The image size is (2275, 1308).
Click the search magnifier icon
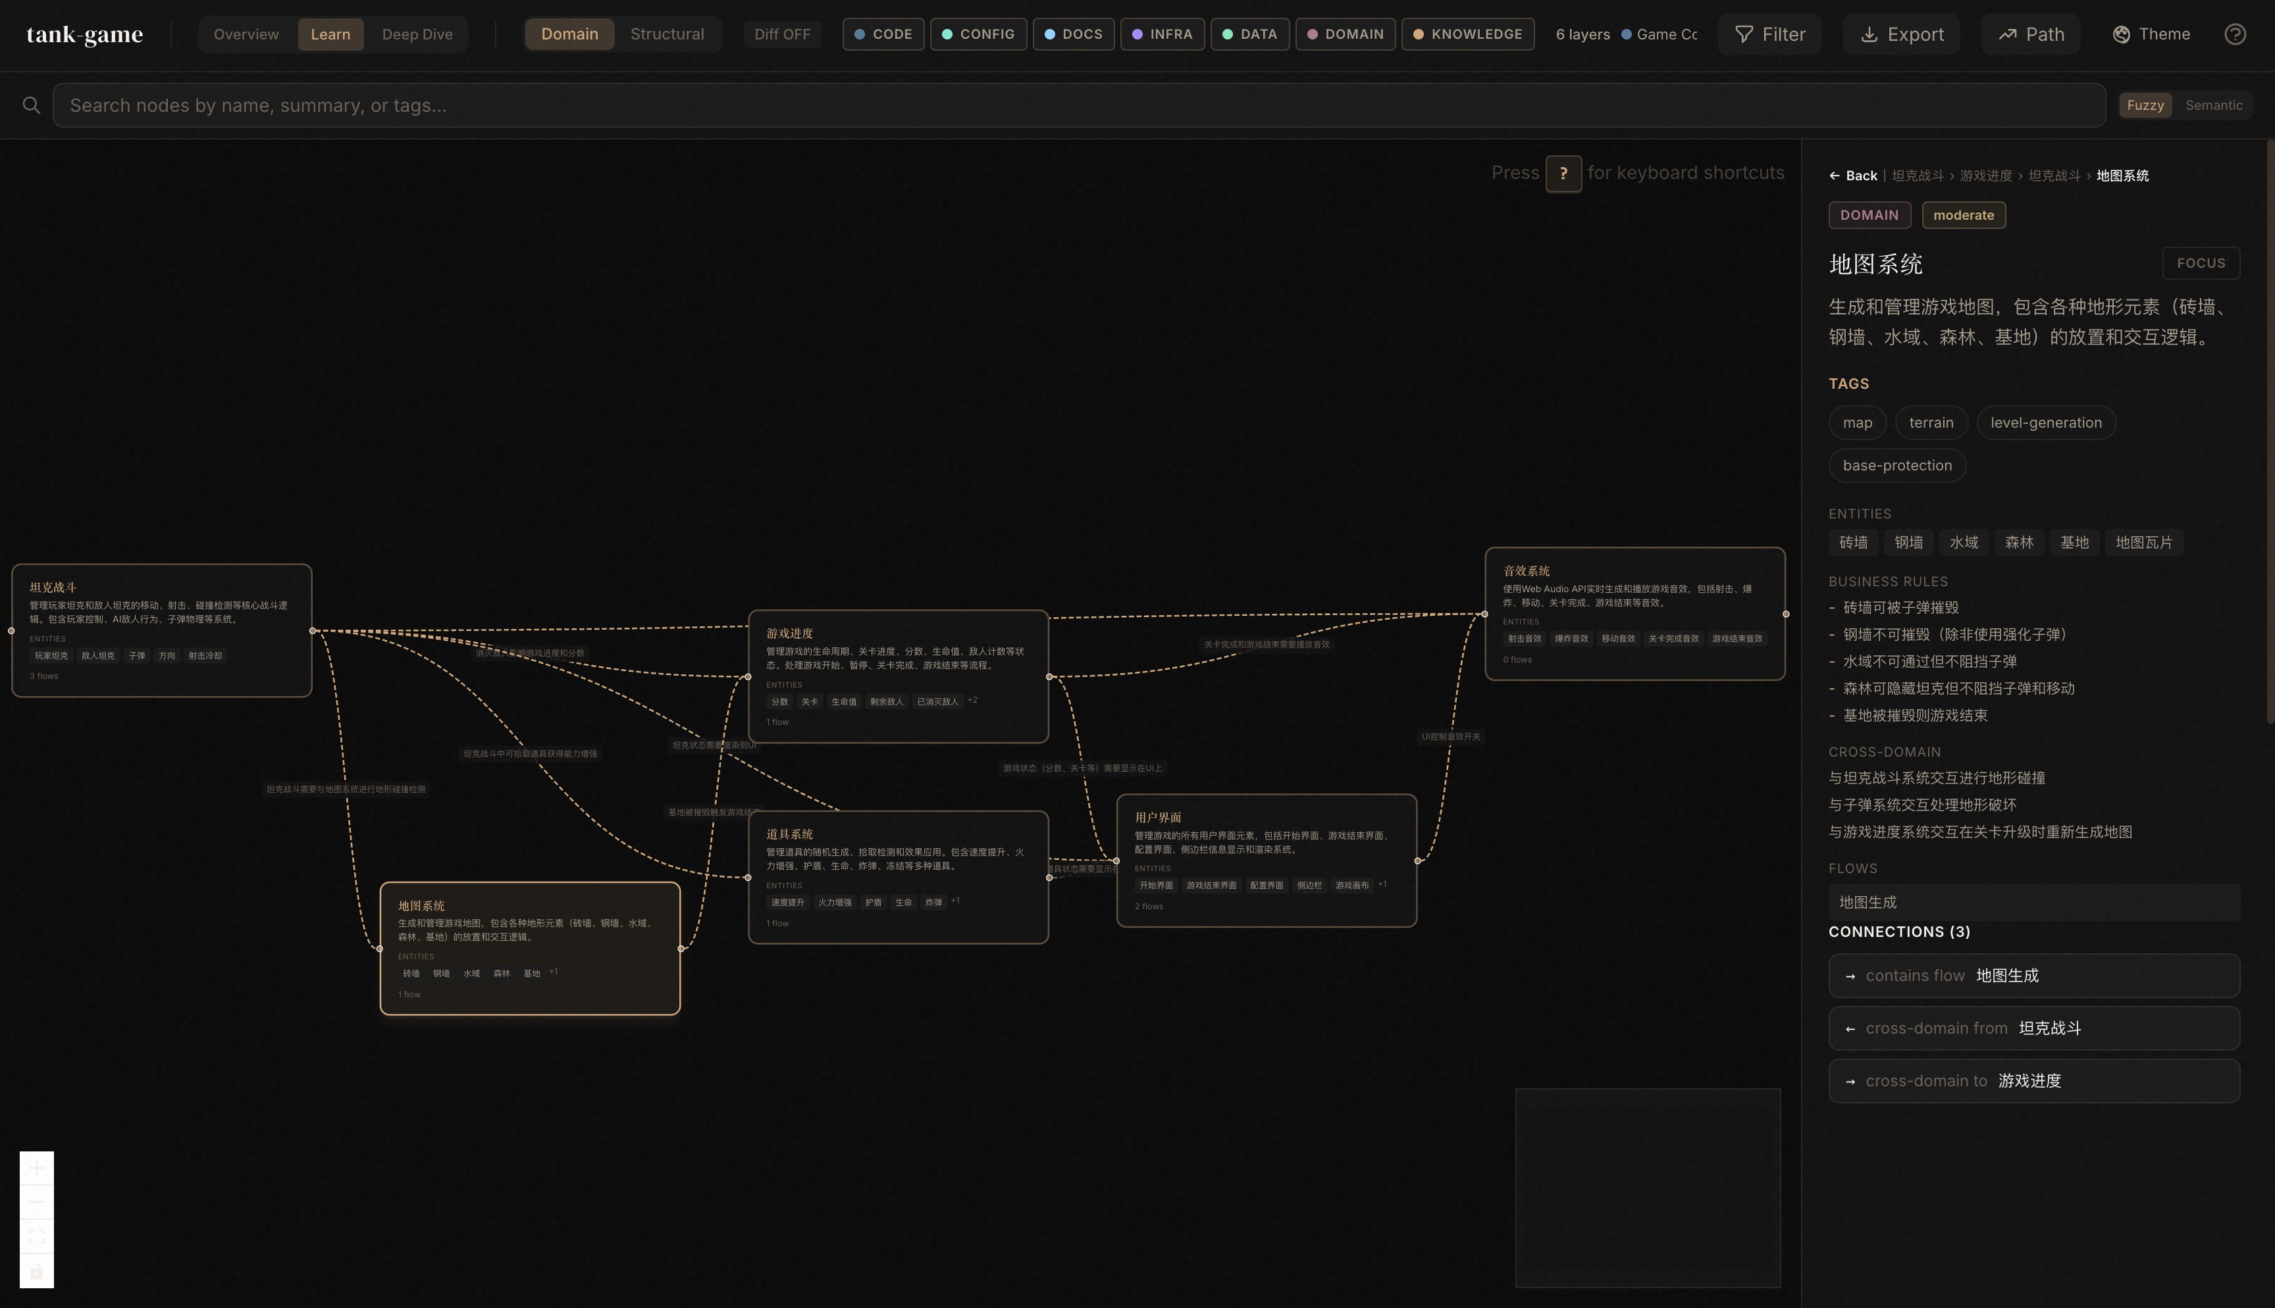click(32, 105)
